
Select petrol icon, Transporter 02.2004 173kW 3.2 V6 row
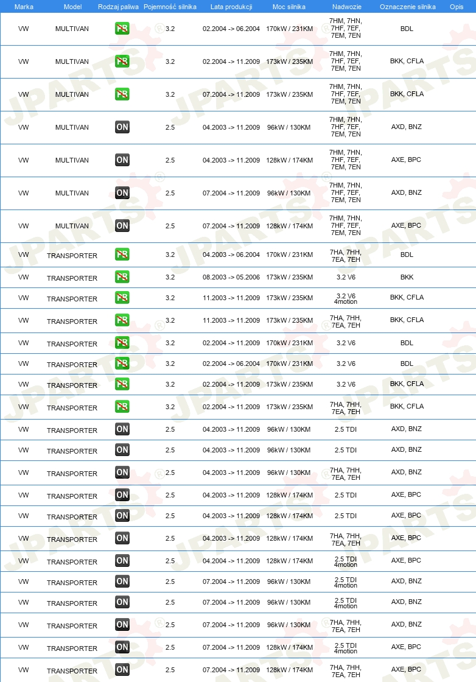122,384
